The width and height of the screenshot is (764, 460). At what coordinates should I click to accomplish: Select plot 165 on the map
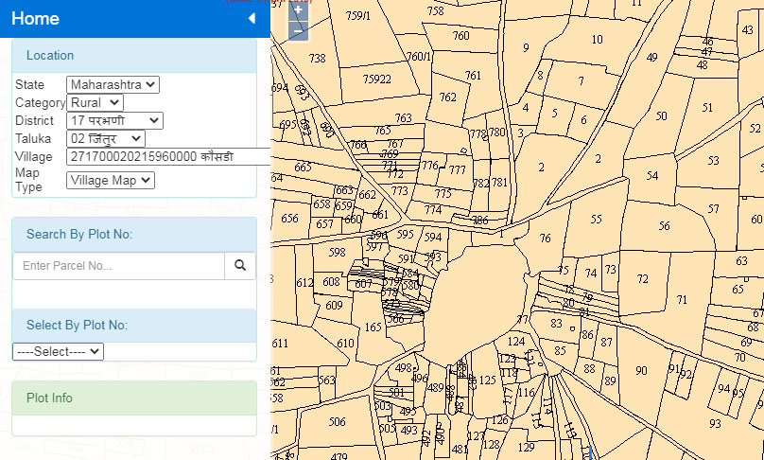coord(373,327)
